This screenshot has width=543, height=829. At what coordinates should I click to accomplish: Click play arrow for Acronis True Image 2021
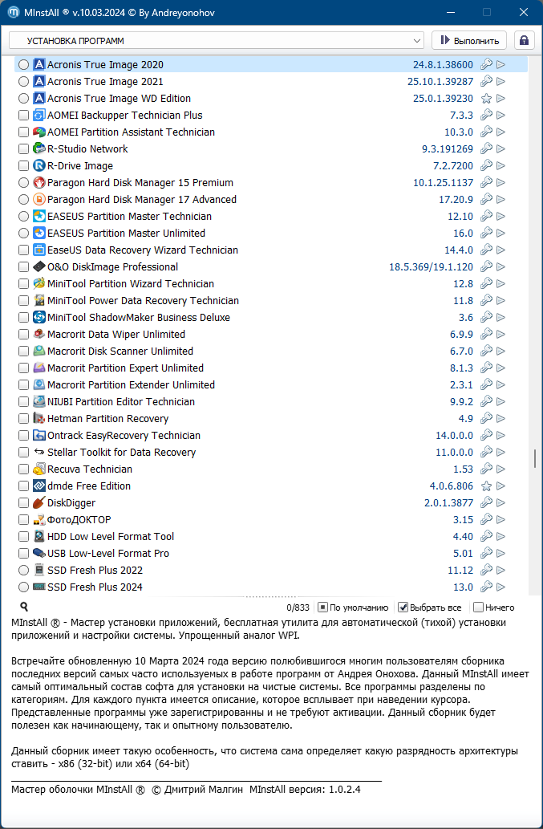pos(501,82)
